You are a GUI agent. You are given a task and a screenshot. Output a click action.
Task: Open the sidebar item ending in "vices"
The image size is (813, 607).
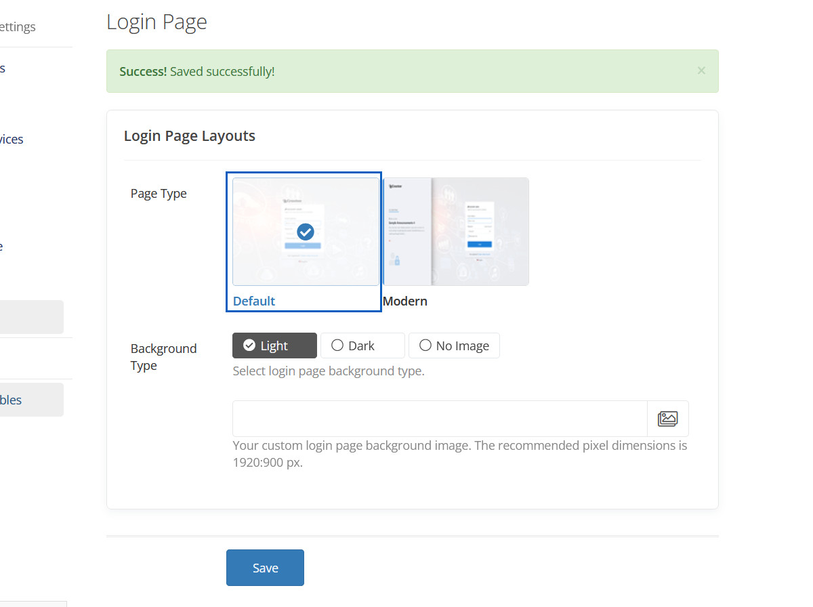[x=12, y=140]
